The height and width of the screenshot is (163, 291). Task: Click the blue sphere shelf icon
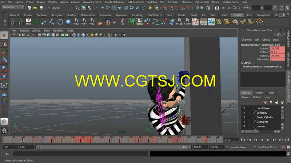[68, 22]
